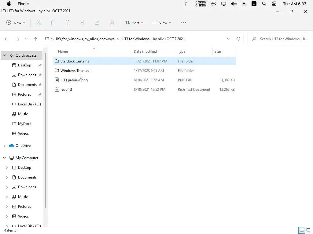Screen dimensions: 313x234
Task: Click the Delete trash icon
Action: pyautogui.click(x=112, y=23)
